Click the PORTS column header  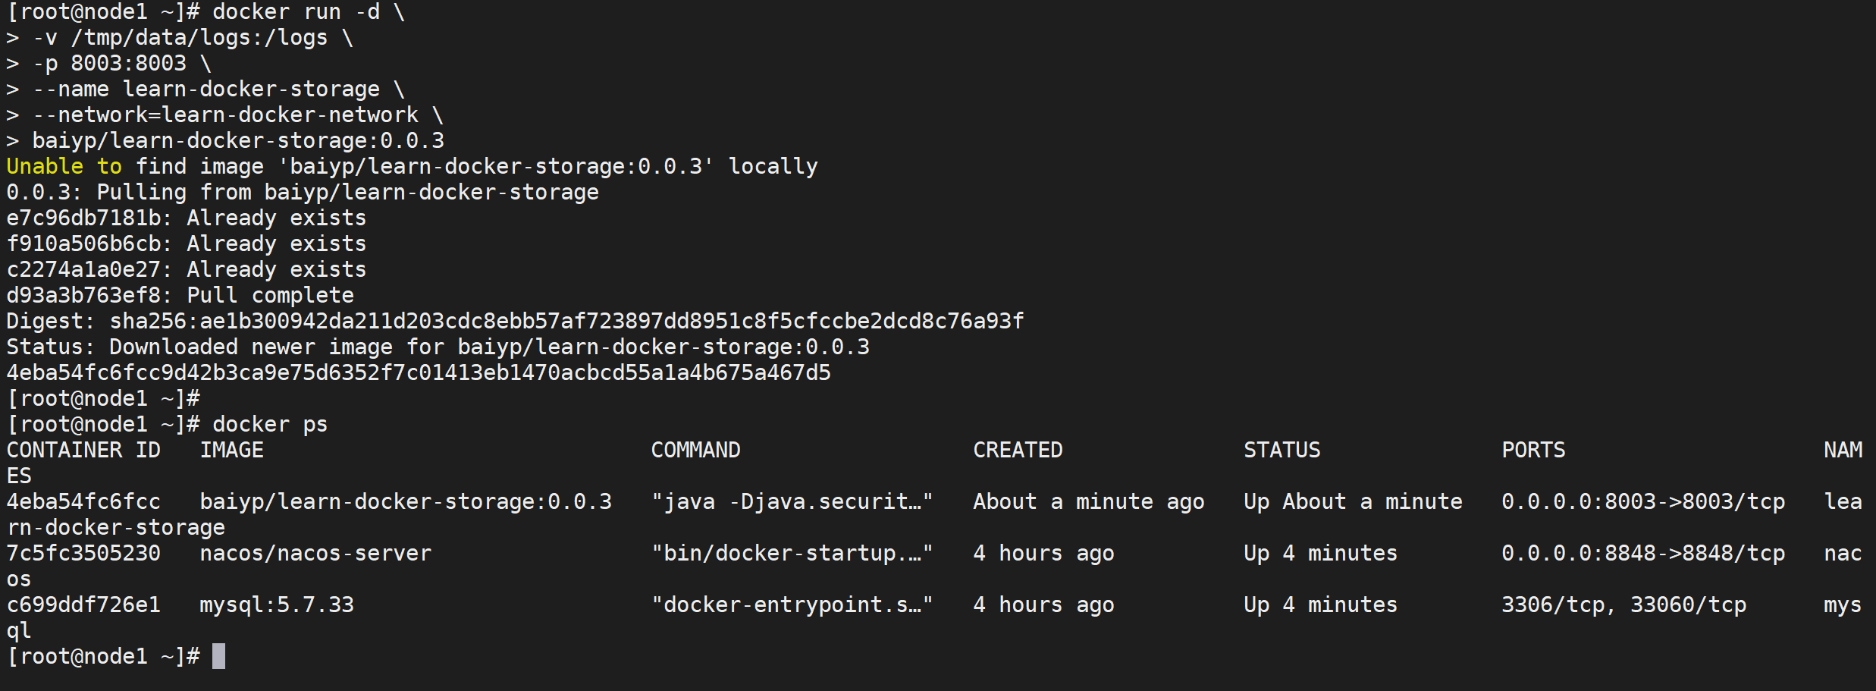point(1533,450)
